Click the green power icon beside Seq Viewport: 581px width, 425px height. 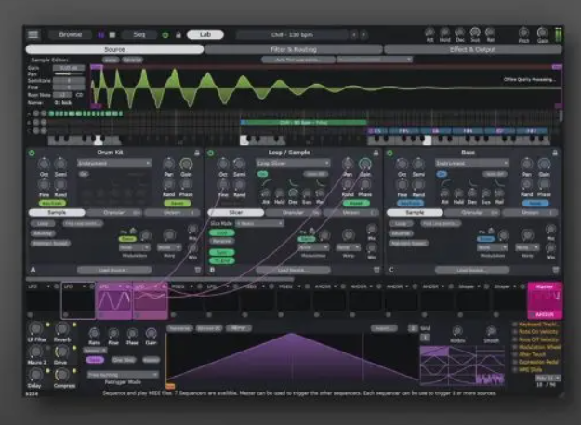[x=165, y=34]
